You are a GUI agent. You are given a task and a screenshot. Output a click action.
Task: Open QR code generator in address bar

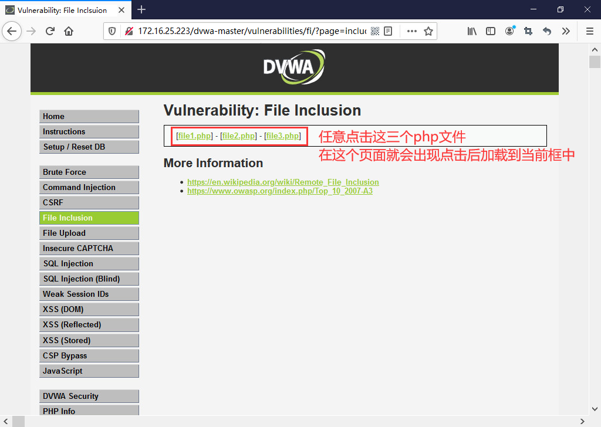(375, 31)
